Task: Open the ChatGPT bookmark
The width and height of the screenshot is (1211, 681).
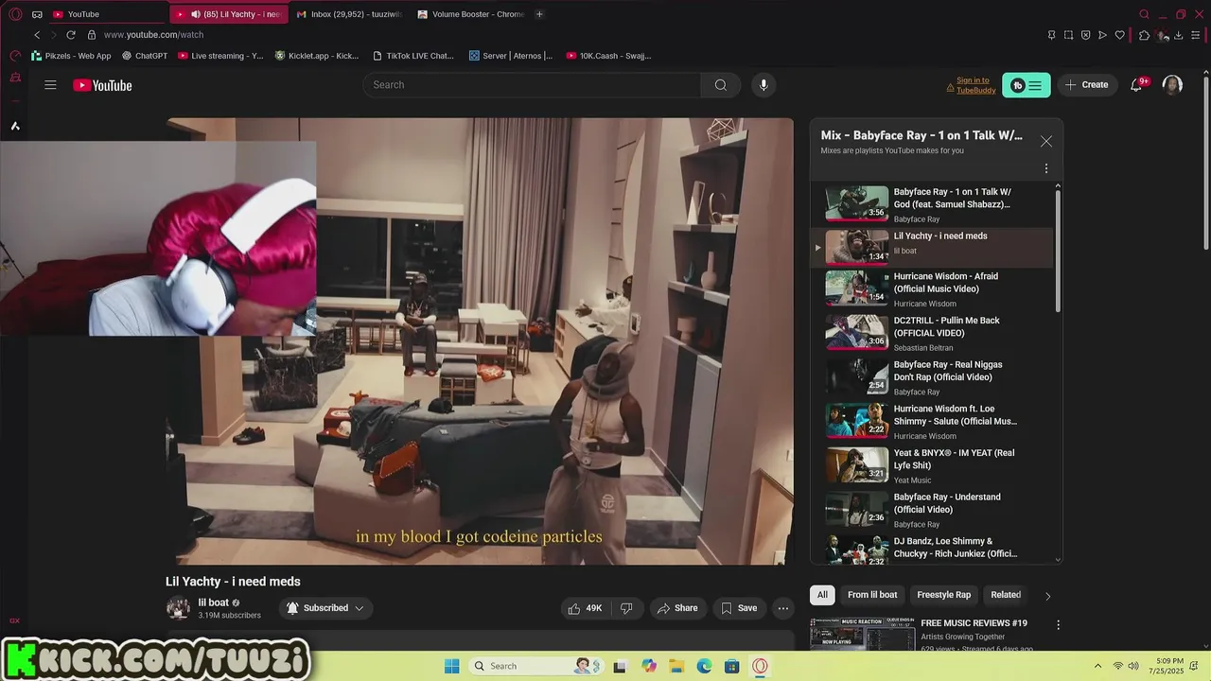Action: point(145,56)
